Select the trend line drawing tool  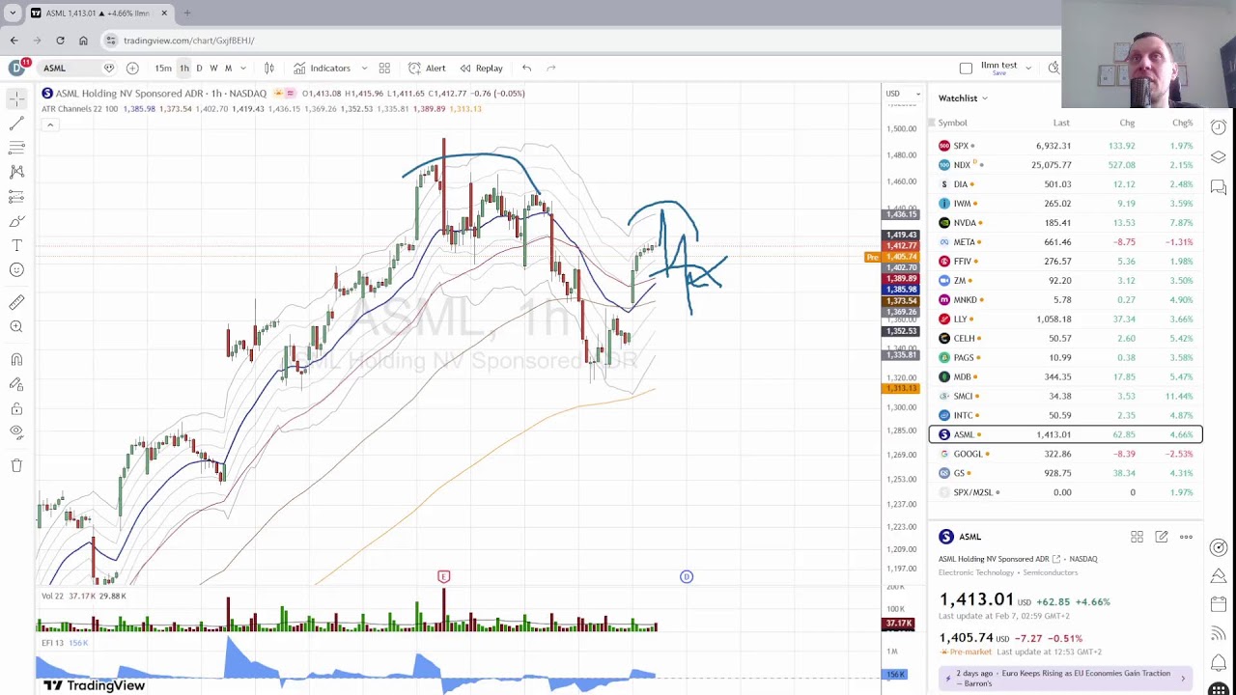click(x=16, y=124)
